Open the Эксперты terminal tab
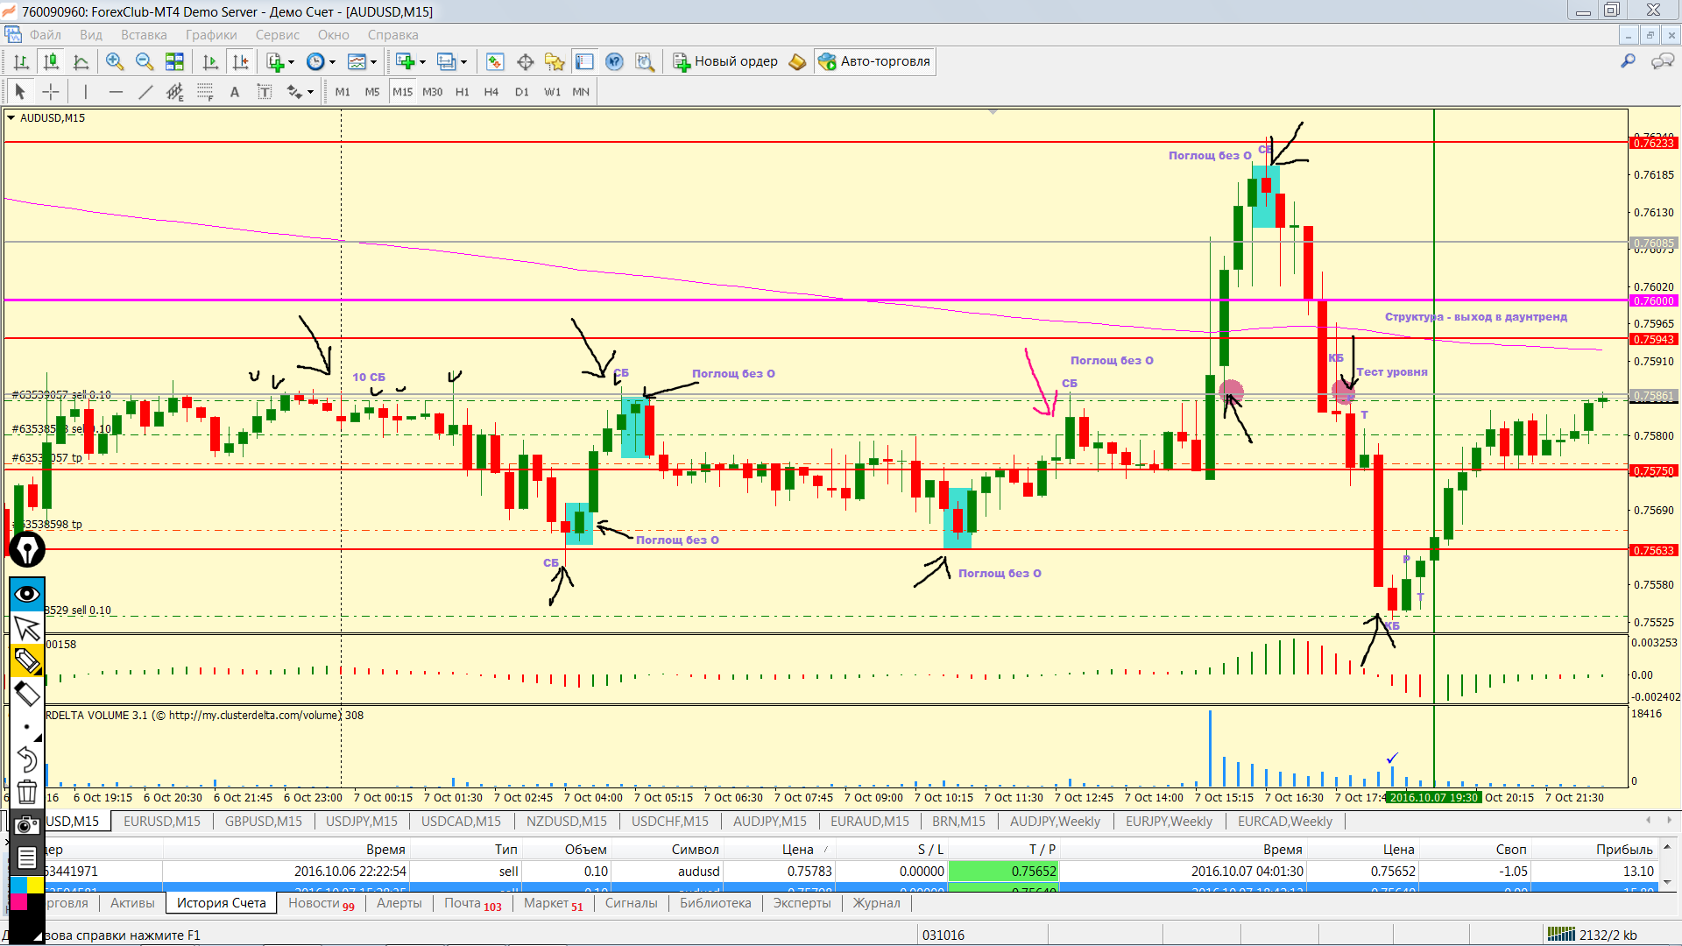Screen dimensions: 1682x946 click(802, 903)
